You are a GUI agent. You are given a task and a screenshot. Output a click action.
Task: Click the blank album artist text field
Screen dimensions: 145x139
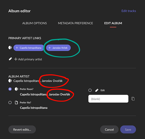(x=108, y=99)
